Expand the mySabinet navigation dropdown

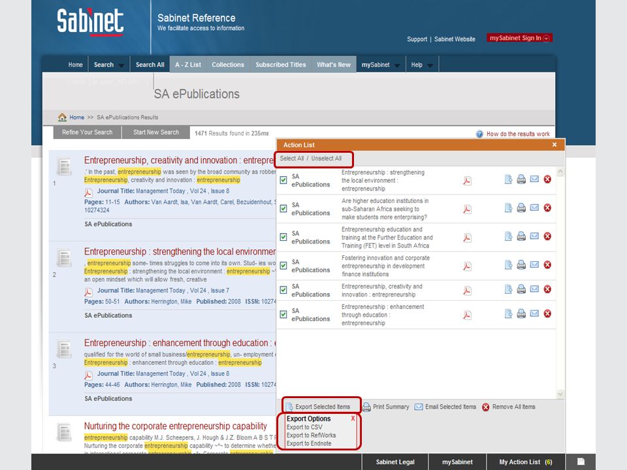pyautogui.click(x=397, y=65)
